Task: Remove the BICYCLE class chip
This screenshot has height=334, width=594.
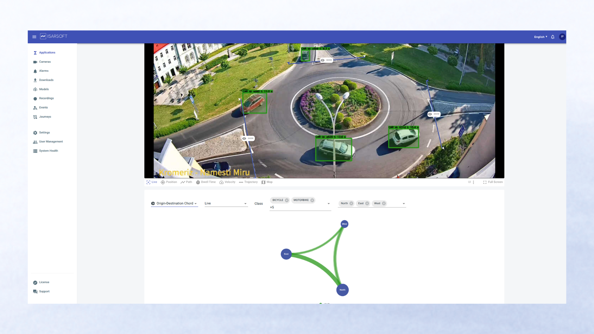Action: [287, 200]
